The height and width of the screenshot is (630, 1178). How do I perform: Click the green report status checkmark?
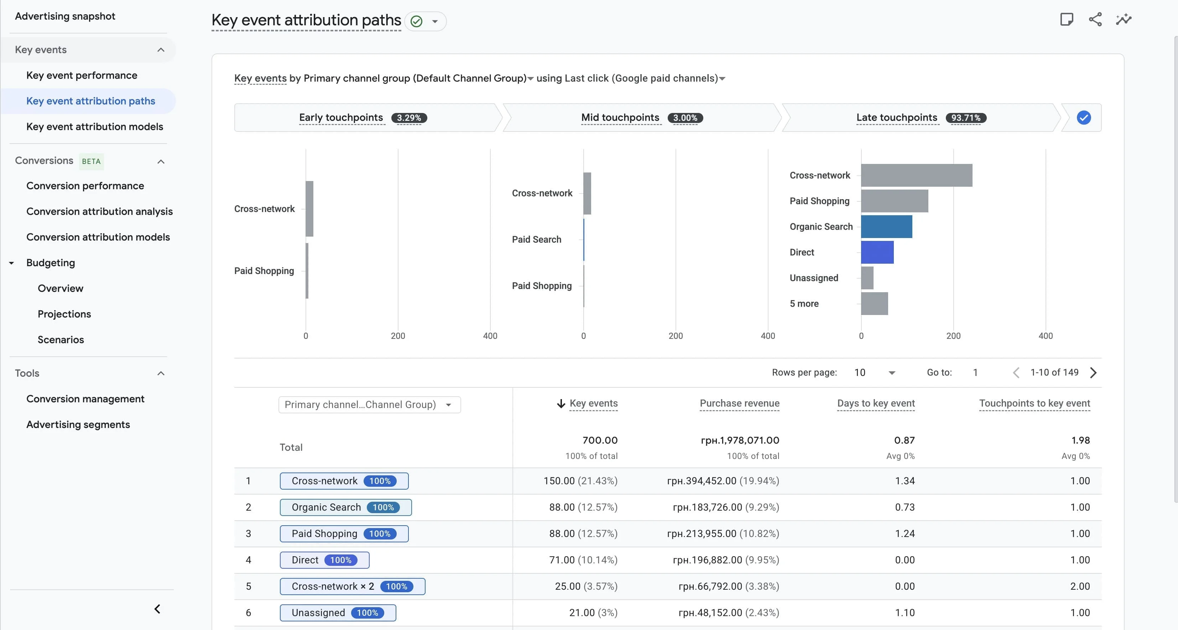point(416,21)
